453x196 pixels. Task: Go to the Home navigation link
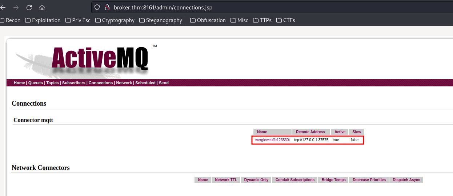19,83
